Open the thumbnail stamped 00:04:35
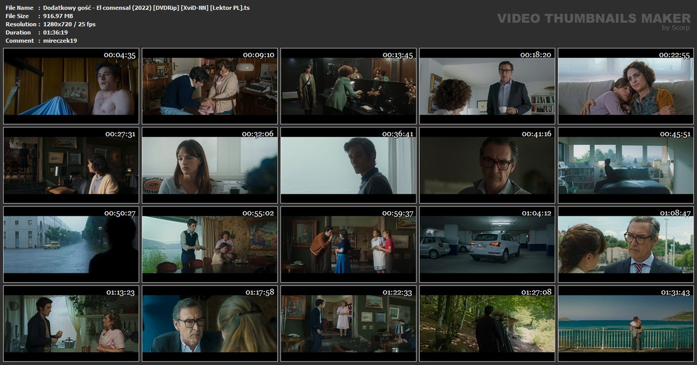 pos(71,87)
